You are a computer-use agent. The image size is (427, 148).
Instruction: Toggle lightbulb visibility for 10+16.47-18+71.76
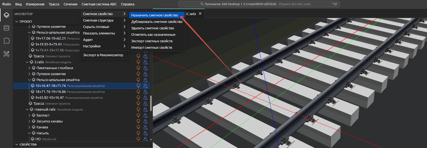[138, 86]
